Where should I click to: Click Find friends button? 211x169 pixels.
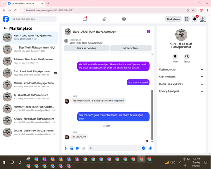[x=173, y=19]
